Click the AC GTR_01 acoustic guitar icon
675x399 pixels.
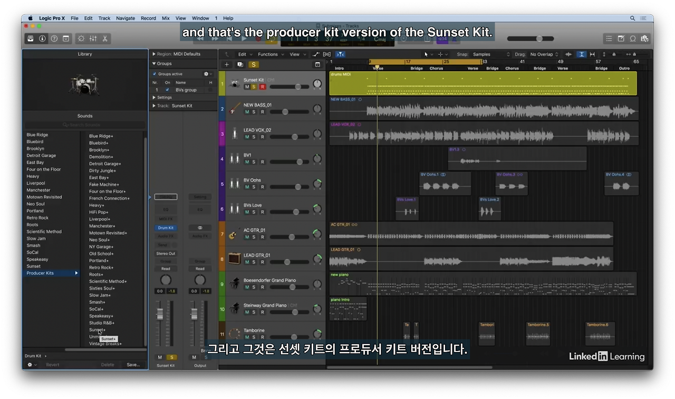235,234
